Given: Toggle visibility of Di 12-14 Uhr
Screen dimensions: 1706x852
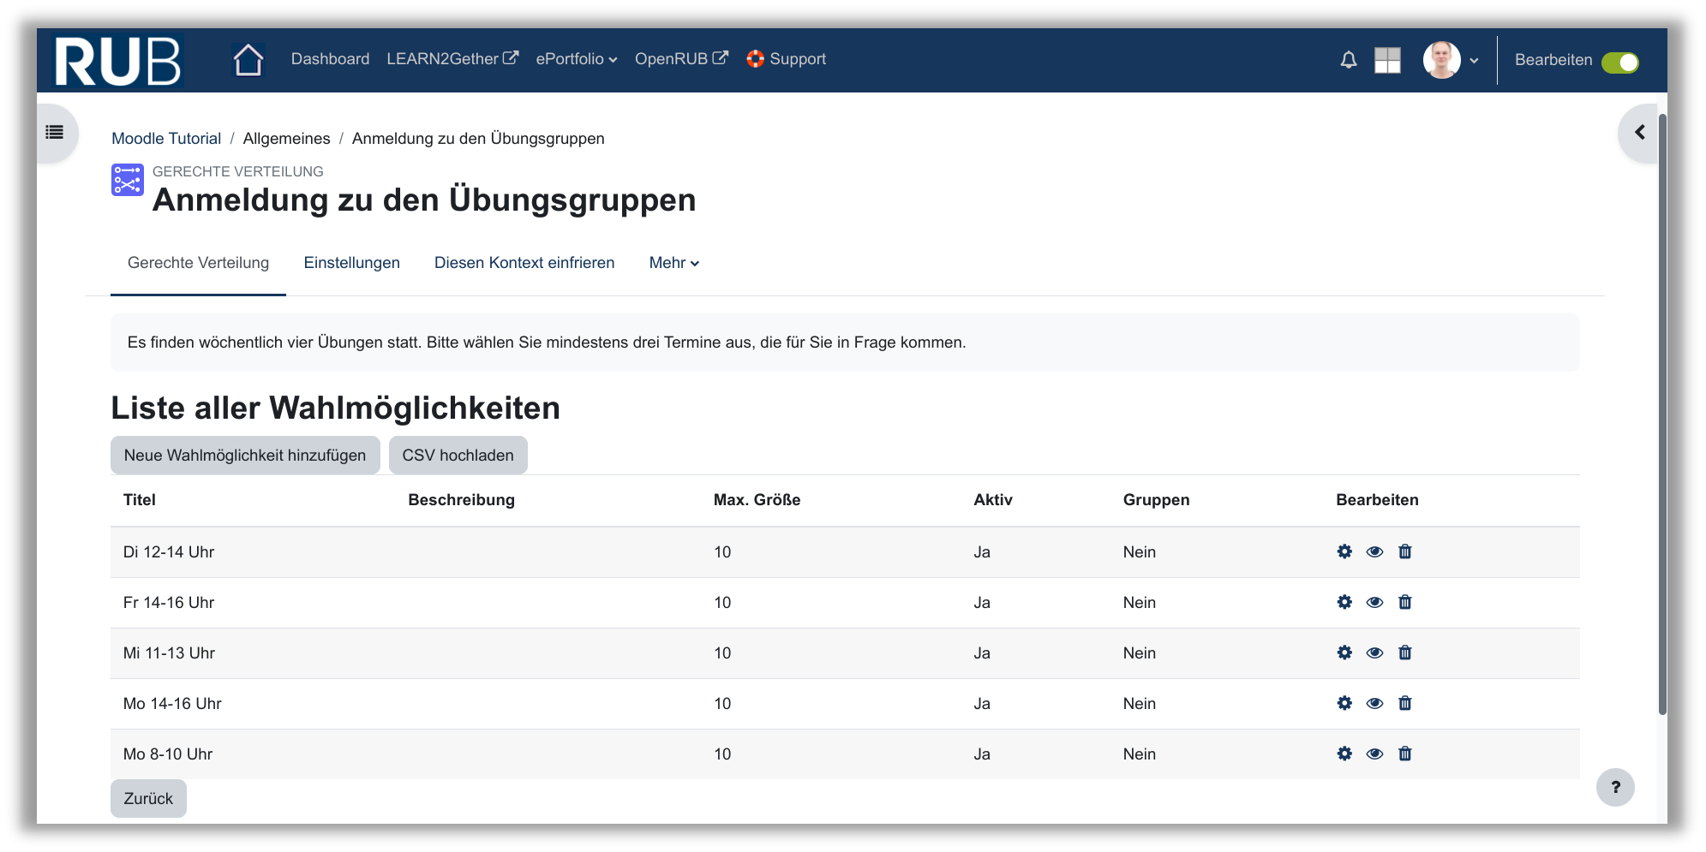Looking at the screenshot, I should pos(1374,551).
